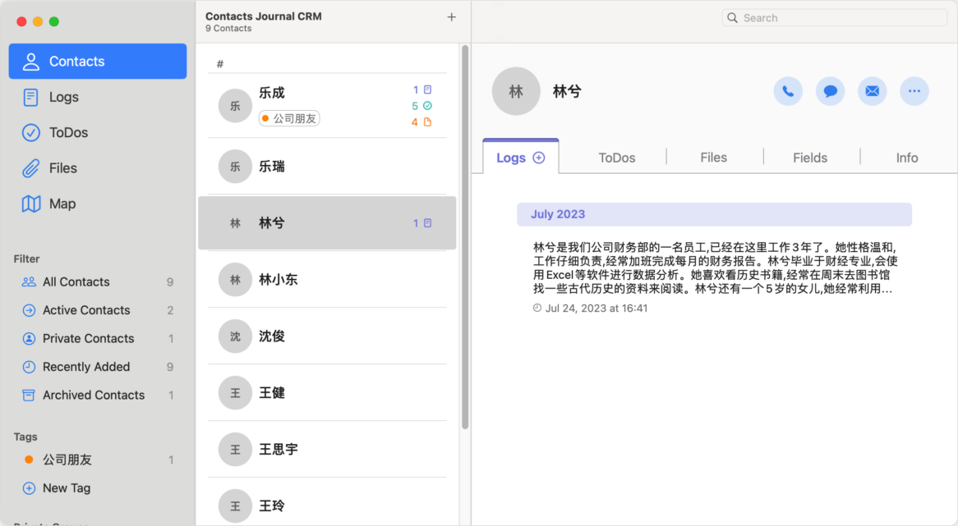Screen dimensions: 958x526
Task: Open the Contacts section in sidebar
Action: click(98, 61)
